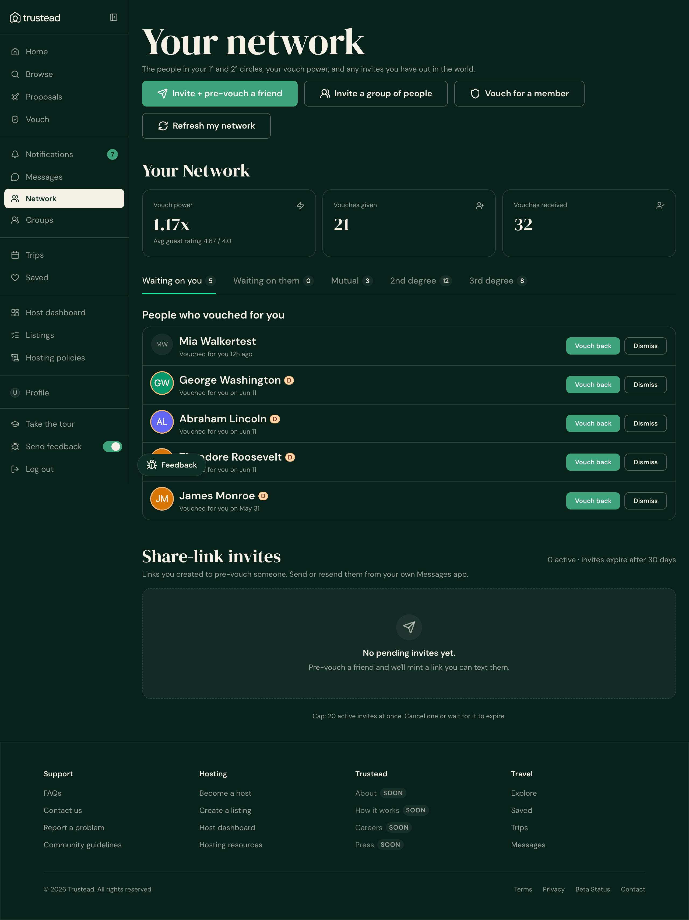689x920 pixels.
Task: Open Terms link in footer
Action: [x=523, y=889]
